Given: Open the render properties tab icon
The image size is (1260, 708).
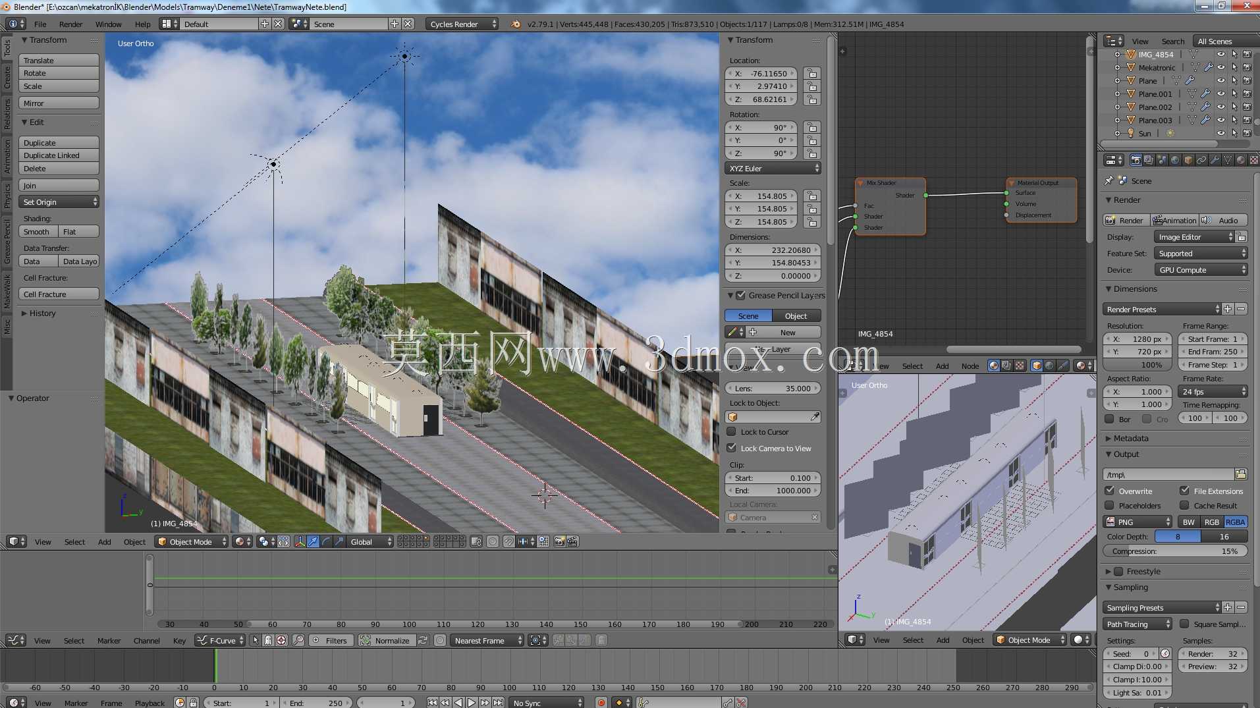Looking at the screenshot, I should 1136,160.
